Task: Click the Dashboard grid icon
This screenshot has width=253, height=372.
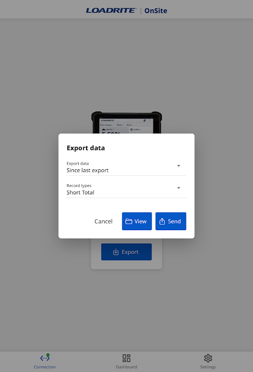Action: tap(126, 358)
